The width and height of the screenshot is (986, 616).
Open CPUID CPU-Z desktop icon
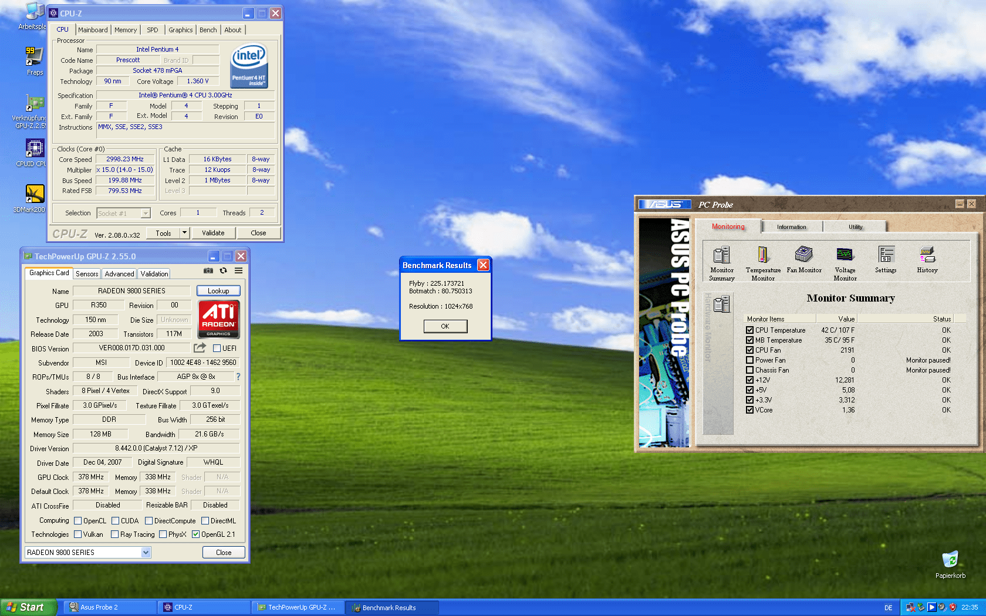[33, 153]
